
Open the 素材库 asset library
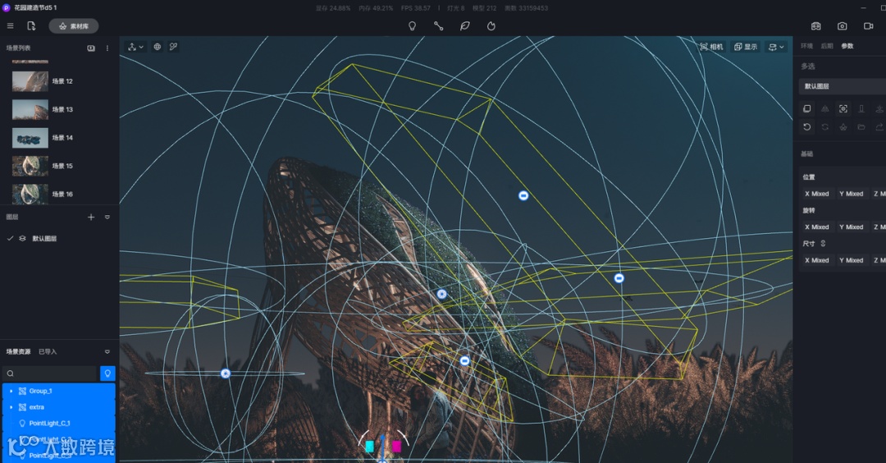(x=74, y=26)
